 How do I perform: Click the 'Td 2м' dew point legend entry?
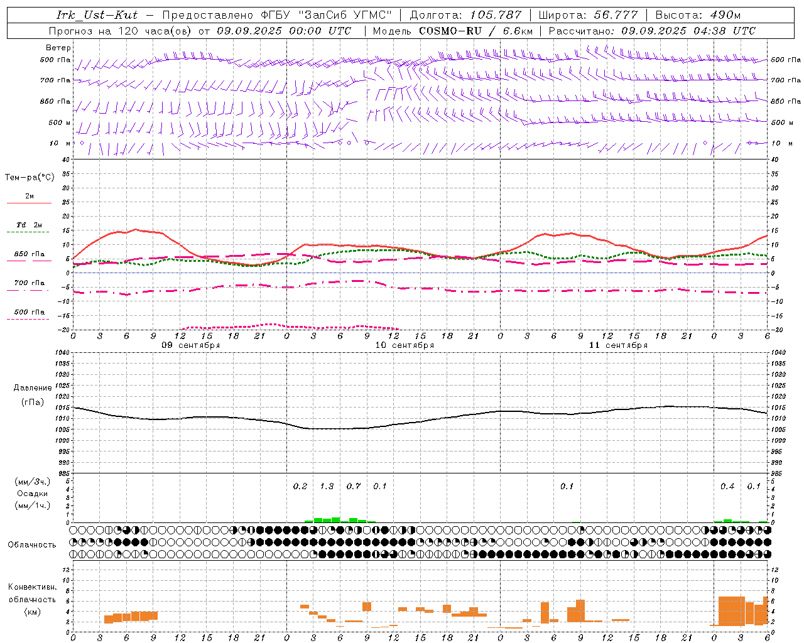29,225
